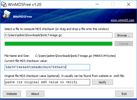Viewport: 137px width, 100px height.
Task: Open the Website button
Action: [12, 94]
